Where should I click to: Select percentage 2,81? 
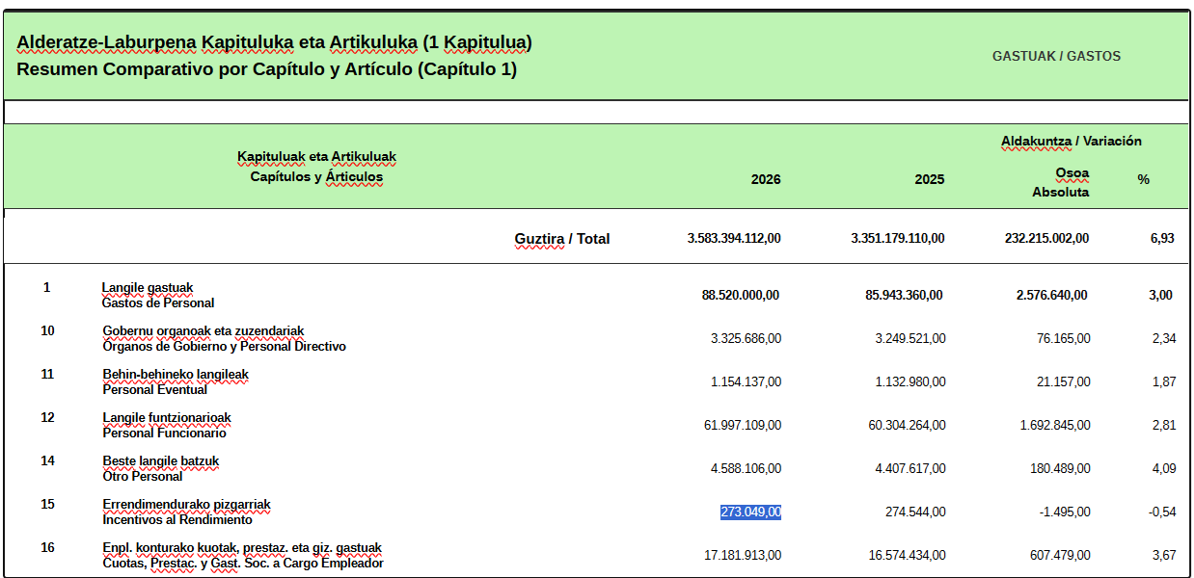tap(1164, 426)
